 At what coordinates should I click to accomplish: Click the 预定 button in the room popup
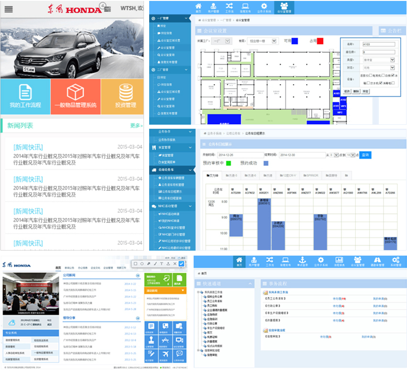pos(365,91)
